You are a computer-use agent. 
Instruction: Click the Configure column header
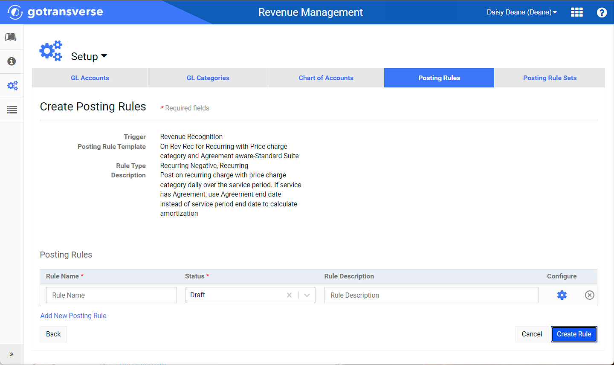(562, 276)
